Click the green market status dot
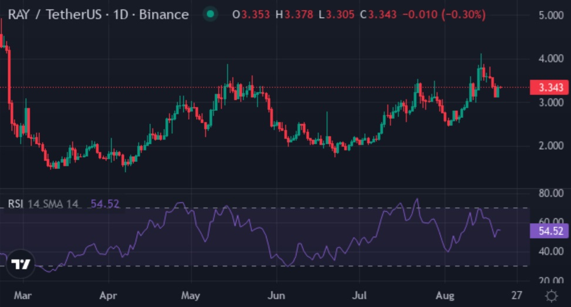Image resolution: width=571 pixels, height=307 pixels. pyautogui.click(x=210, y=15)
